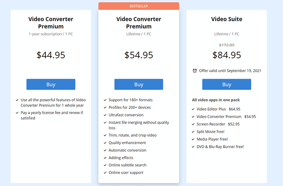Select the Media Player free! item
This screenshot has width=283, height=186.
point(212,139)
